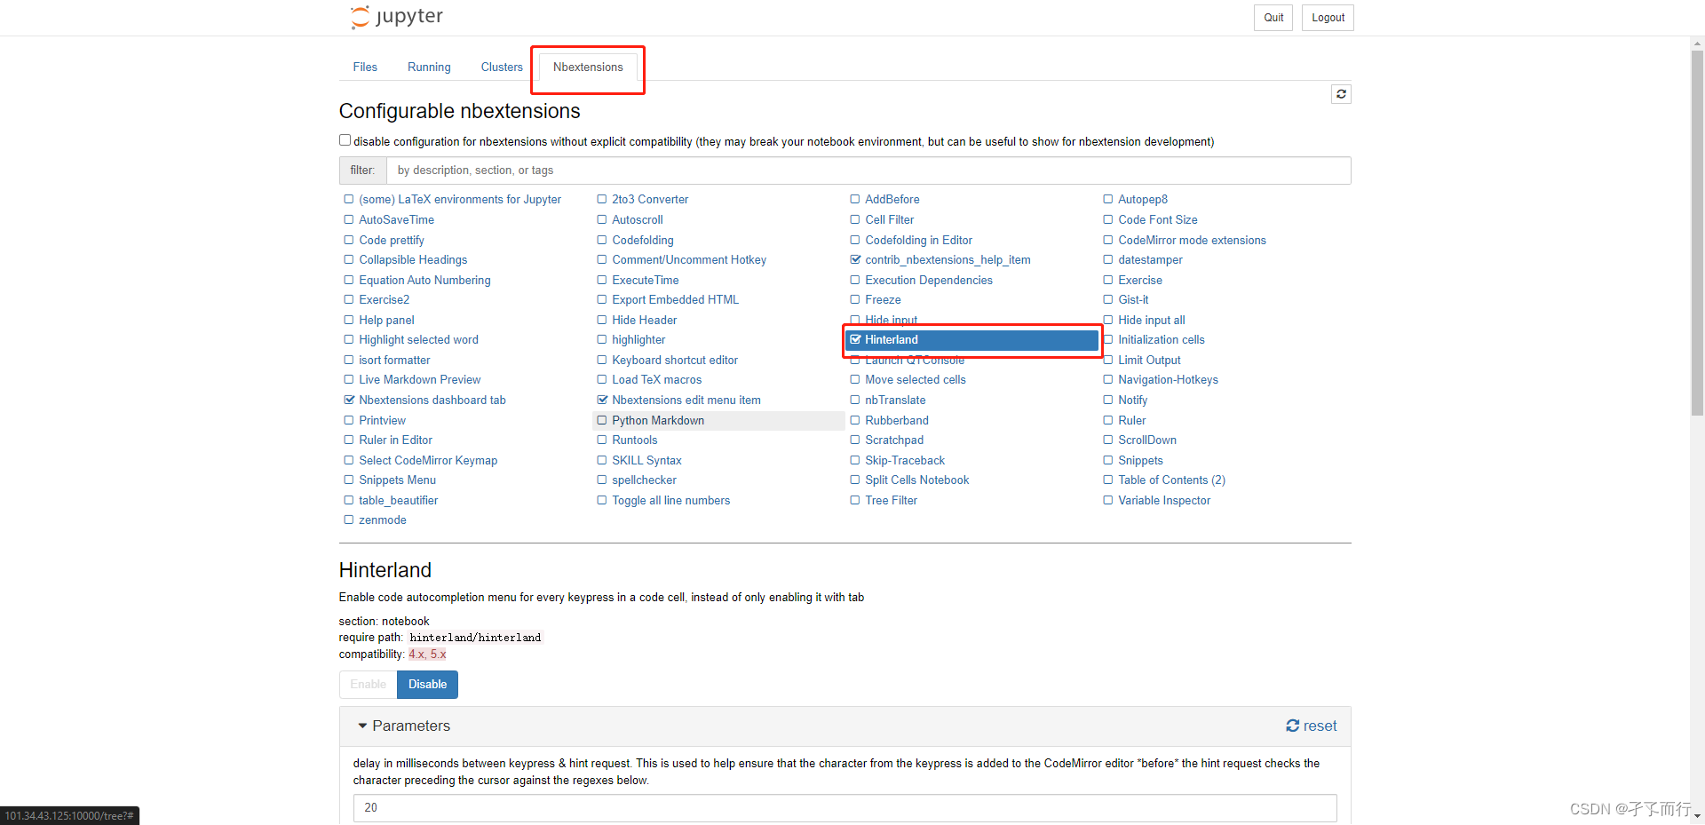
Task: Select the Hide input all extension
Action: (1151, 321)
